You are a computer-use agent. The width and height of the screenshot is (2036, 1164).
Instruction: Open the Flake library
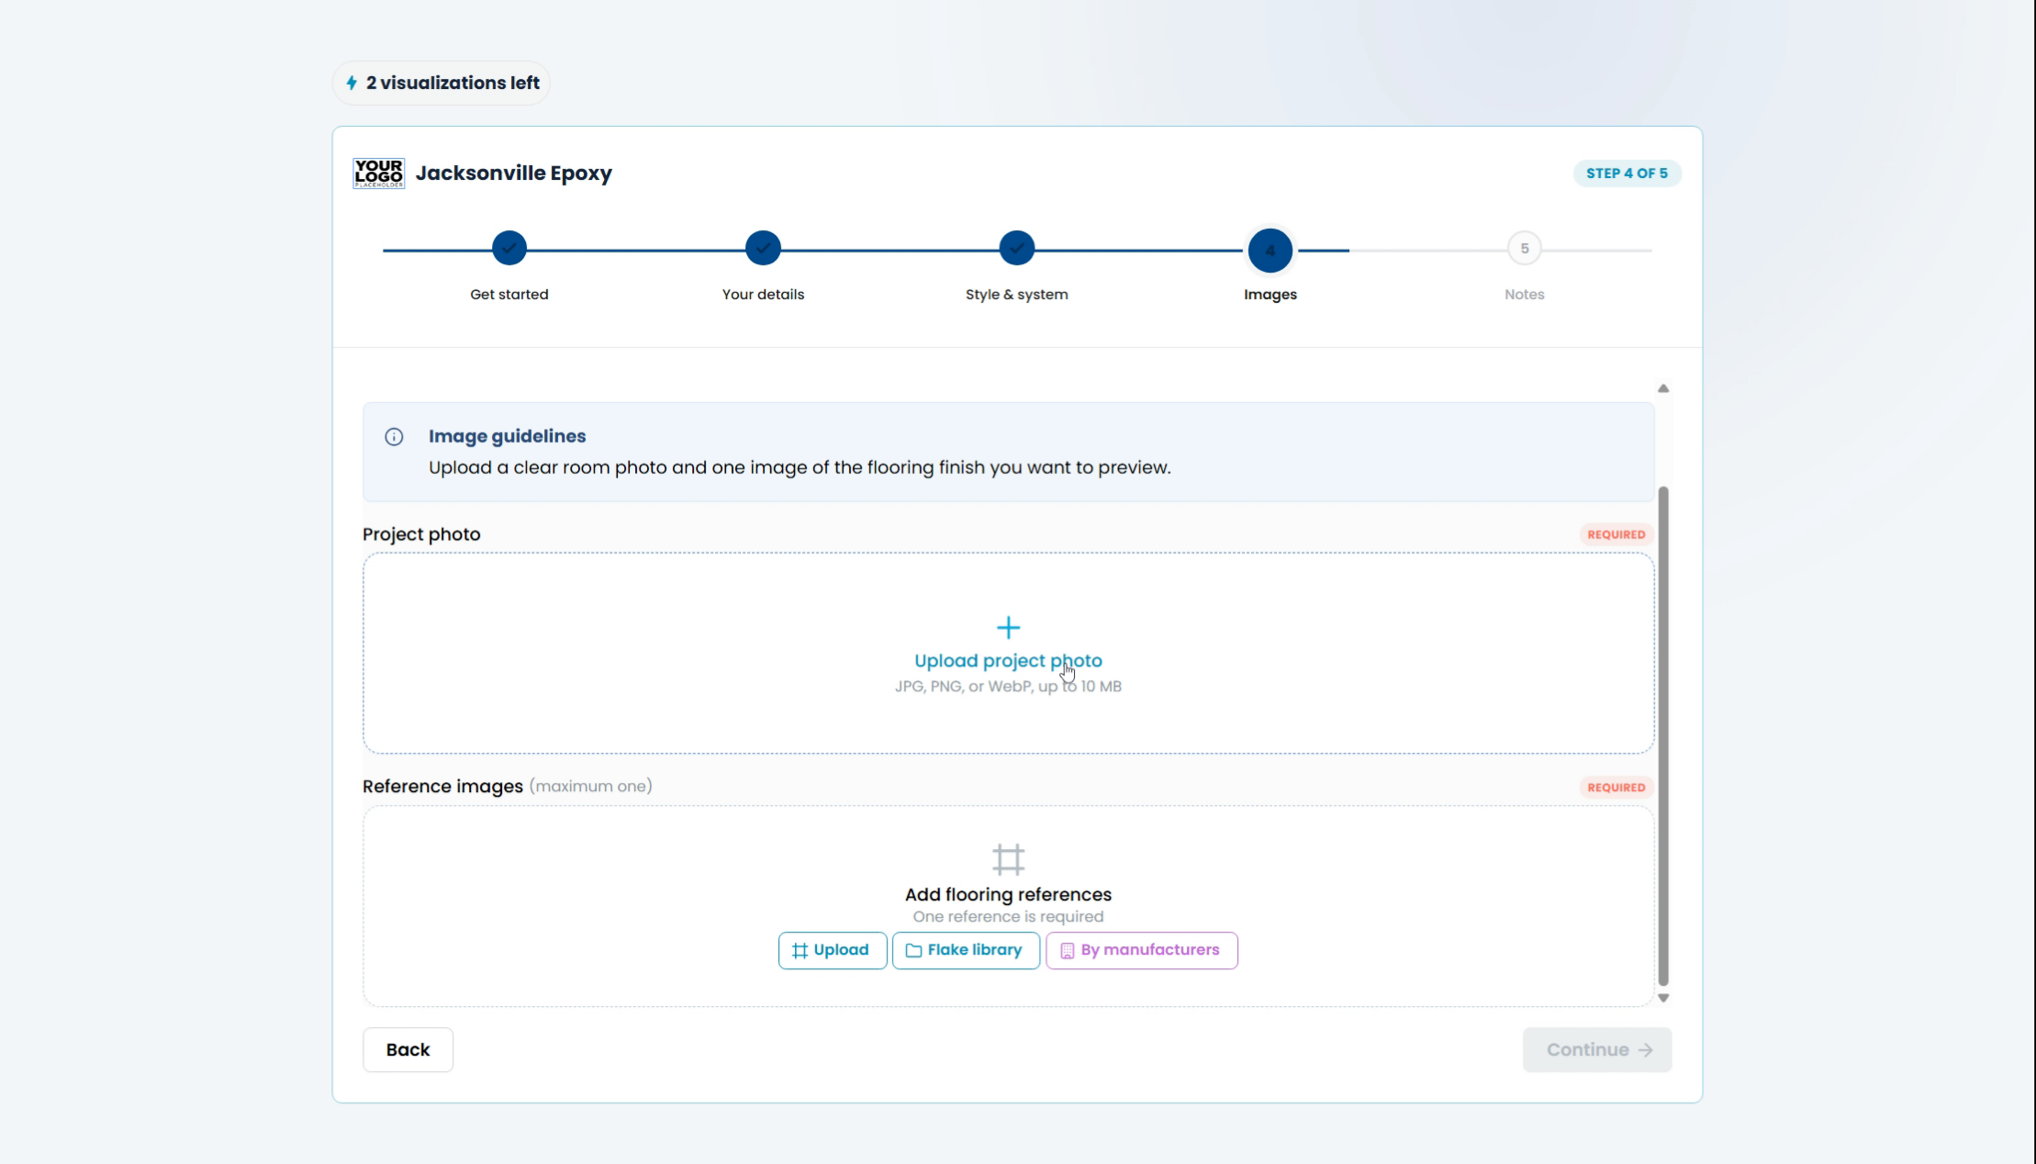click(x=966, y=950)
